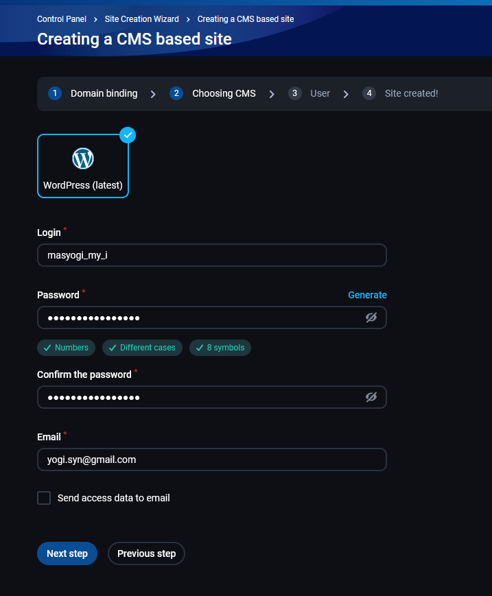
Task: Proceed with the Next step button
Action: pyautogui.click(x=67, y=553)
